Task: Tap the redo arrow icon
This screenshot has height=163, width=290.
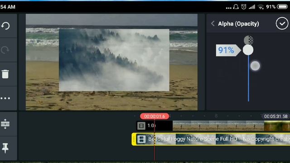Action: pos(5,50)
